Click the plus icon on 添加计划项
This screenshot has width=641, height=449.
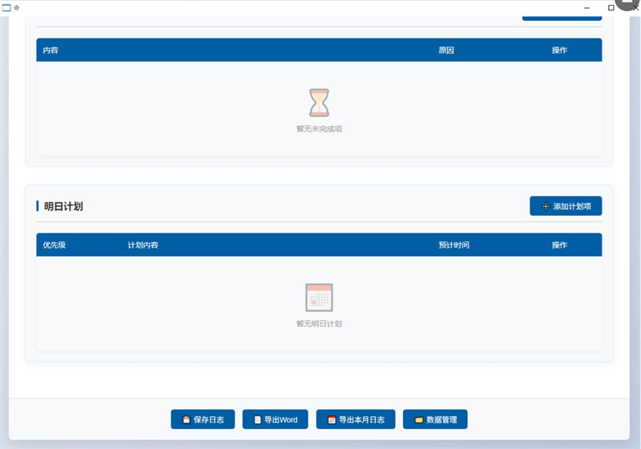pyautogui.click(x=546, y=207)
